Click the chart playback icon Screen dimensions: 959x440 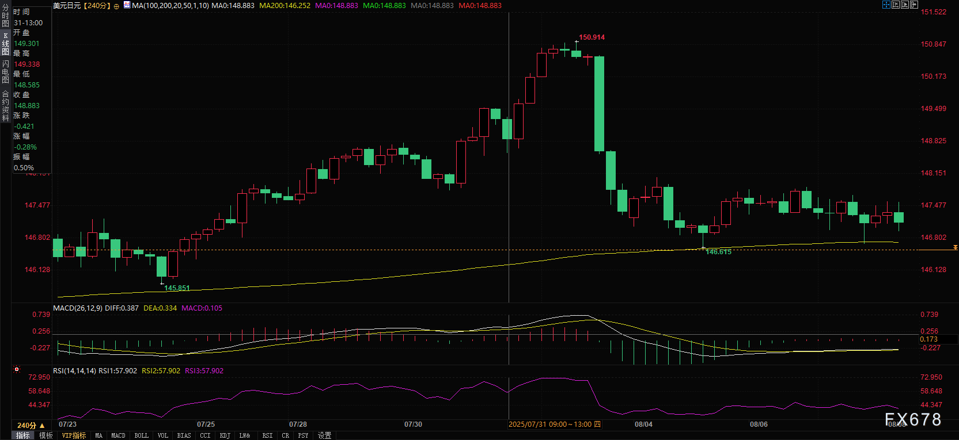point(905,5)
